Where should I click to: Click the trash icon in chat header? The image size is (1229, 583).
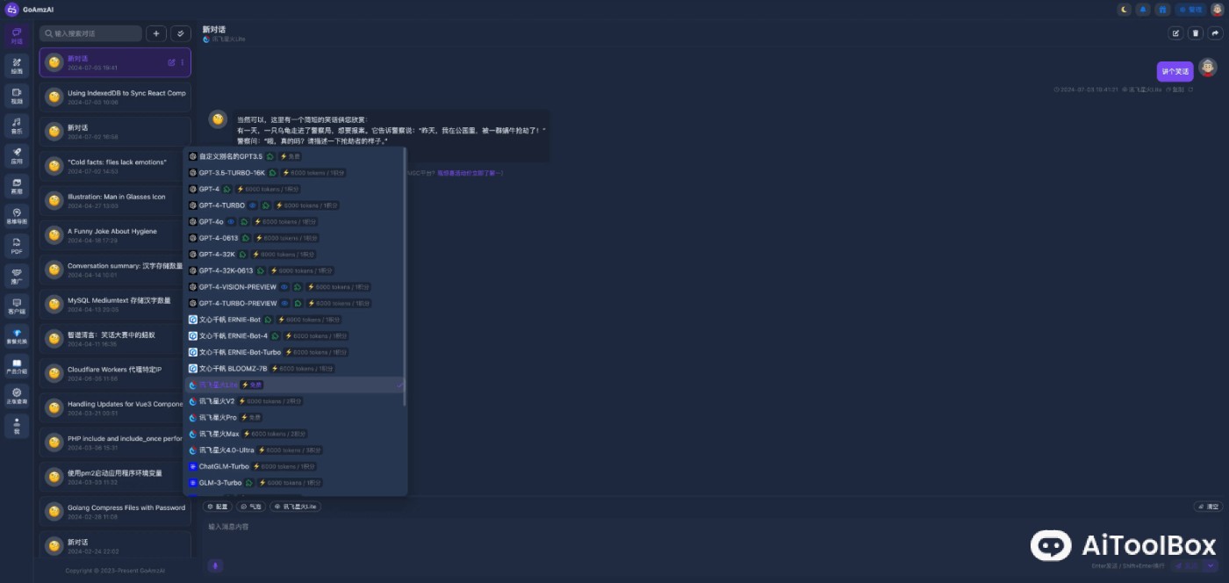(x=1195, y=33)
